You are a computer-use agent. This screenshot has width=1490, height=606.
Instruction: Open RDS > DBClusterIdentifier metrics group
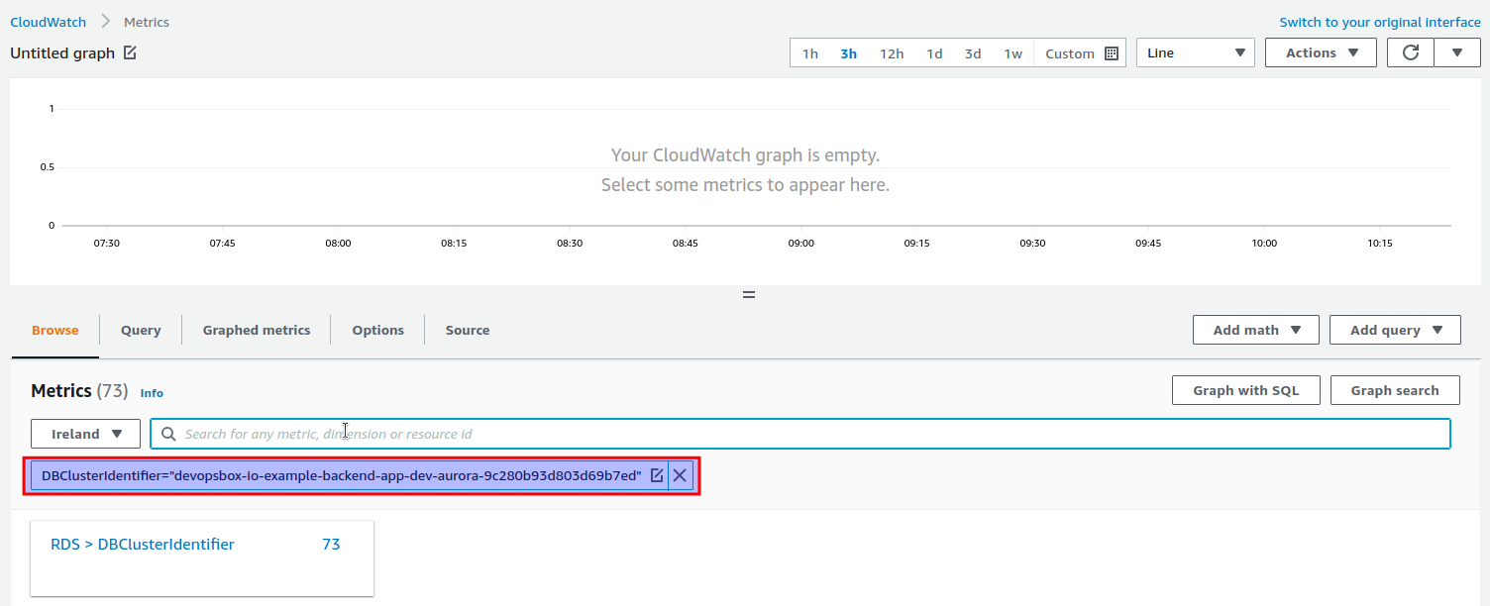pyautogui.click(x=143, y=544)
